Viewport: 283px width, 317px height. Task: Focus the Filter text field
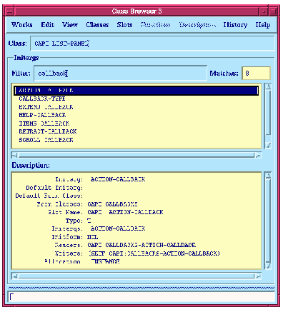[x=120, y=74]
